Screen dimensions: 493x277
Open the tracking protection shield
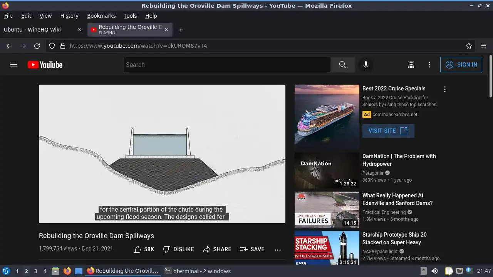pos(52,46)
